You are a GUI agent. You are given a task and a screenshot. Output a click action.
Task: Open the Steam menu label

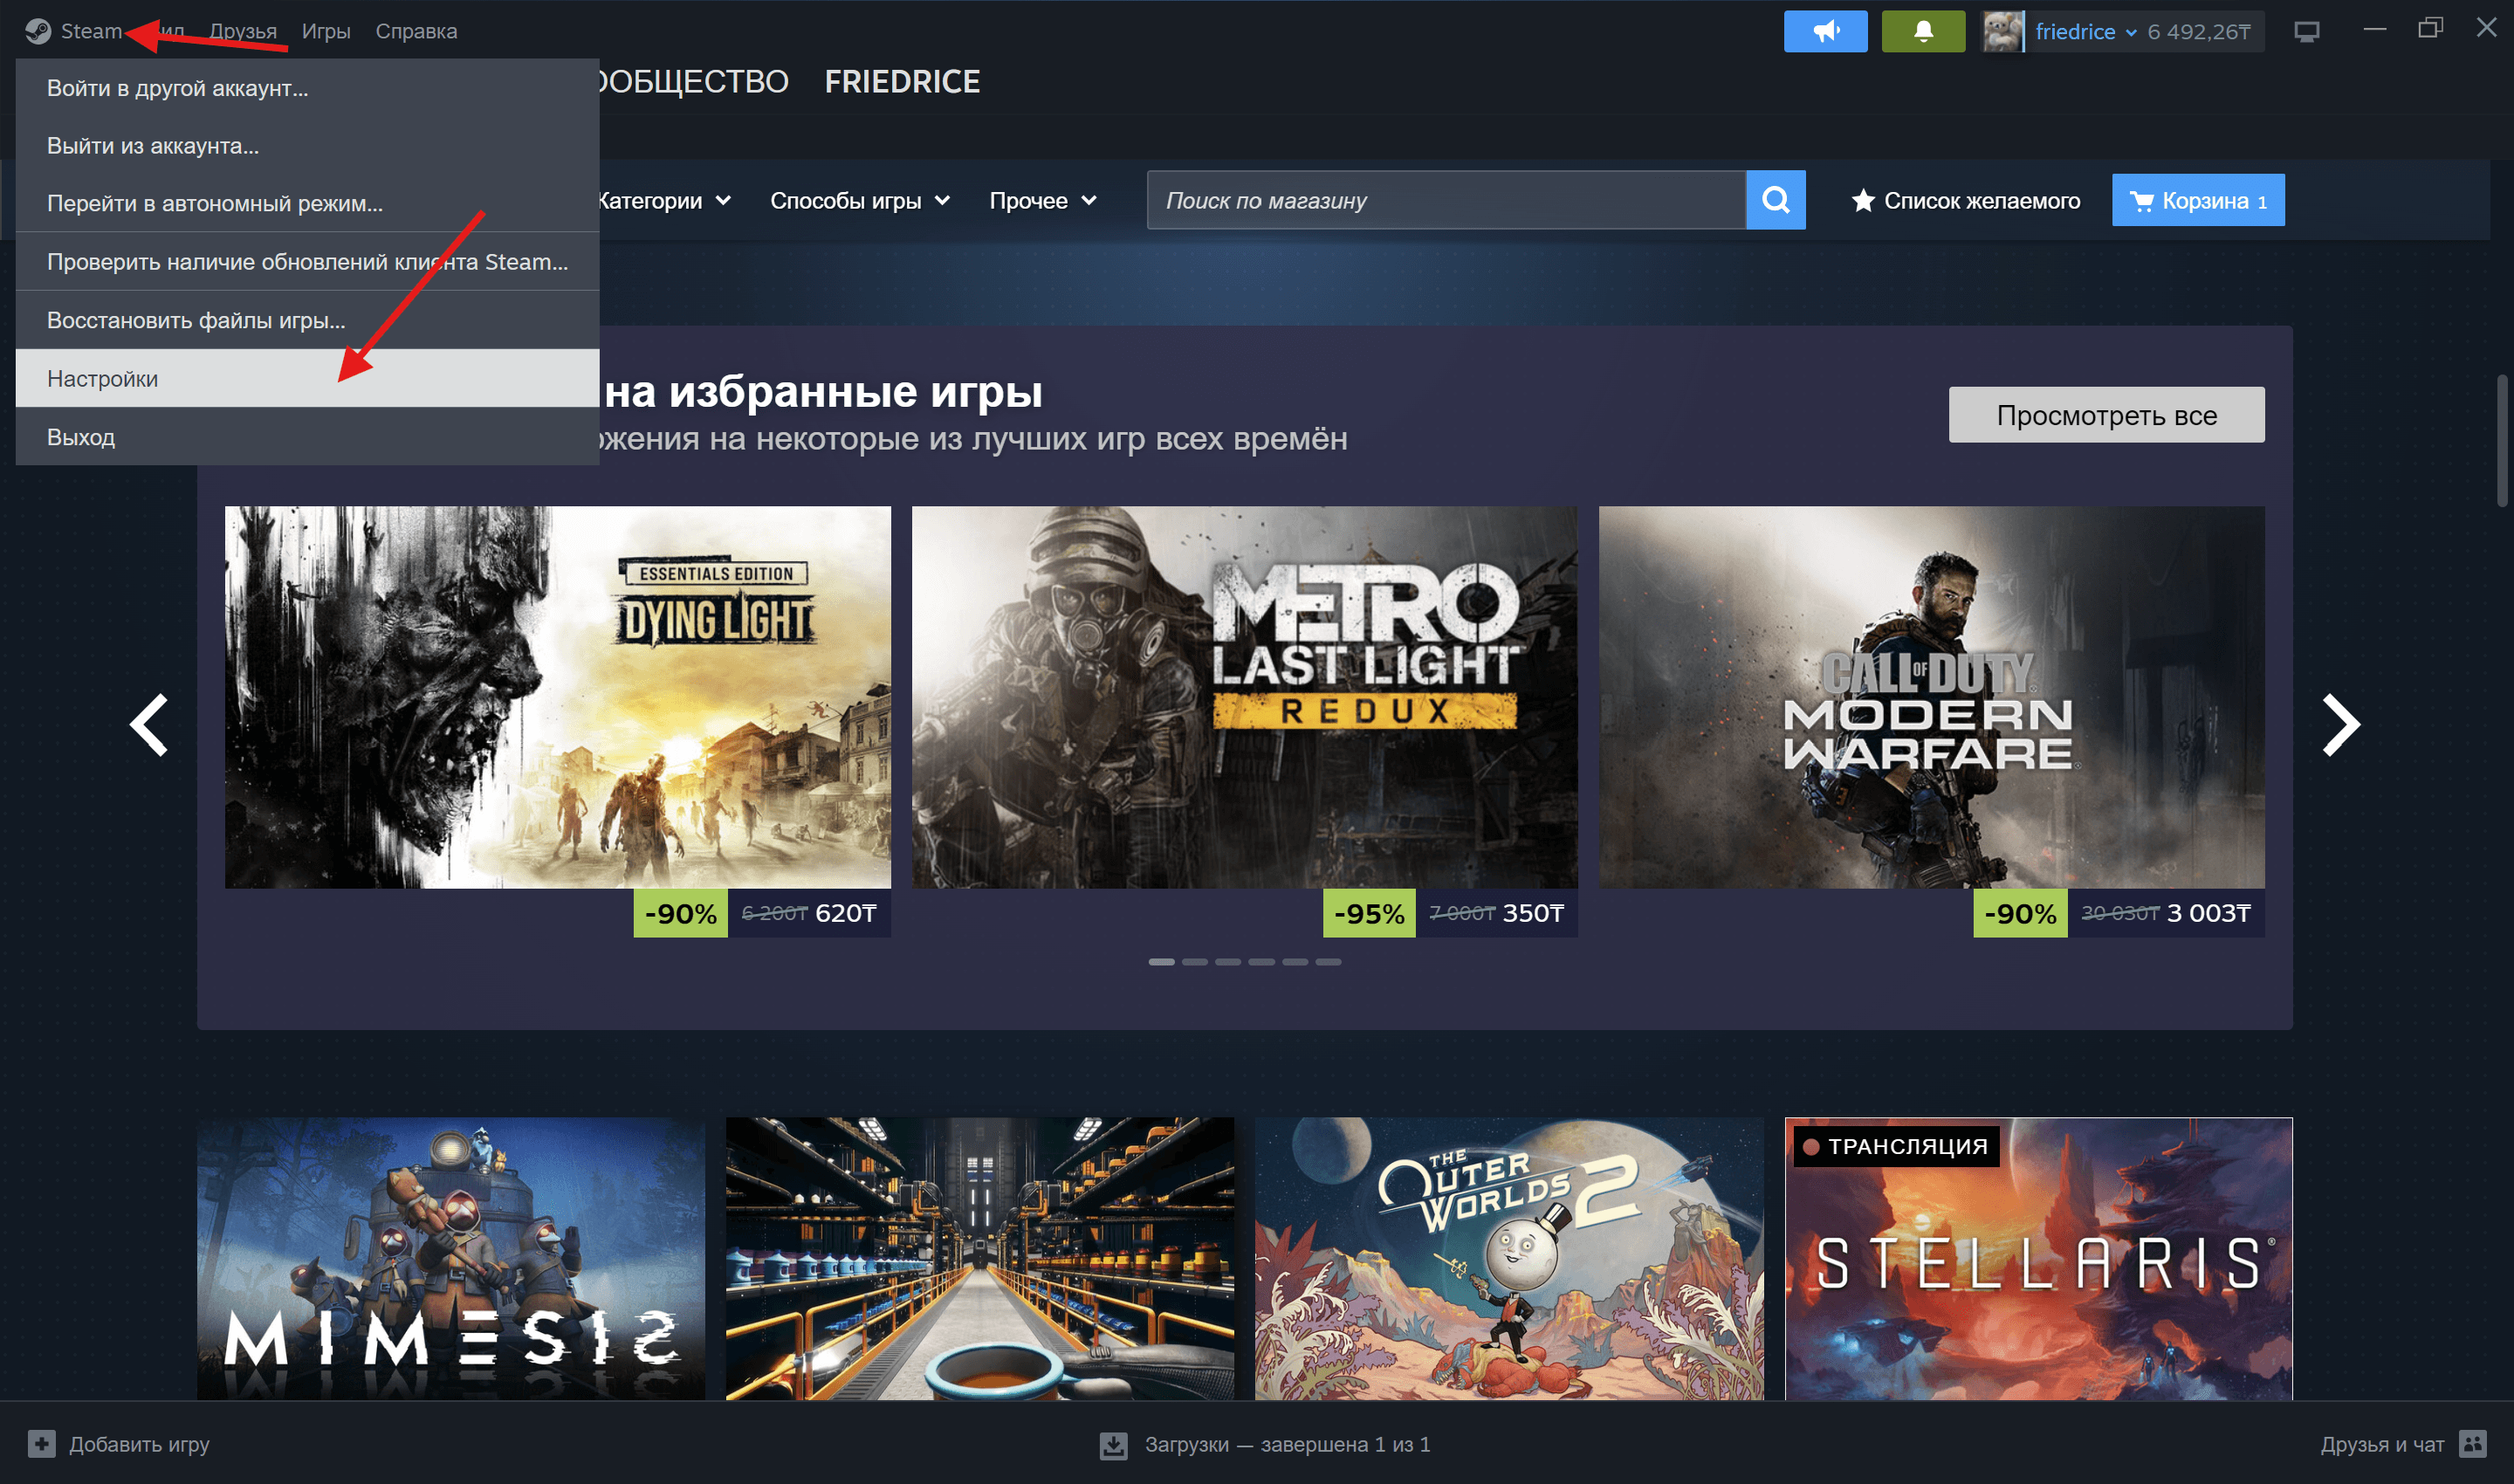click(91, 31)
